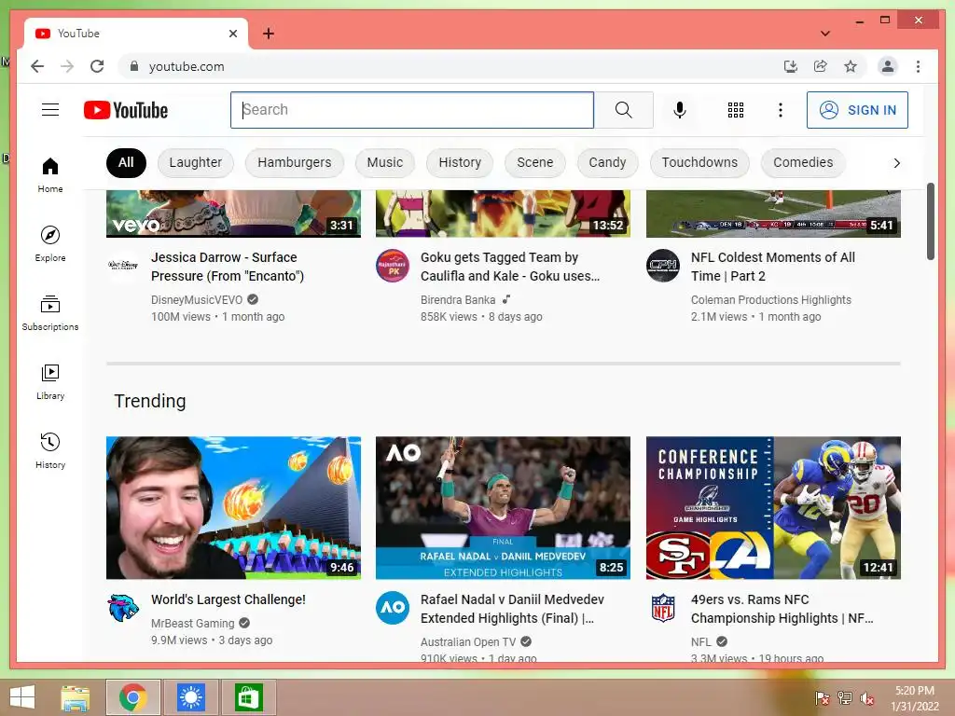
Task: Click the share page icon
Action: click(x=821, y=66)
